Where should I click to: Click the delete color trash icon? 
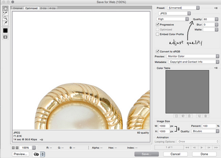(206, 116)
